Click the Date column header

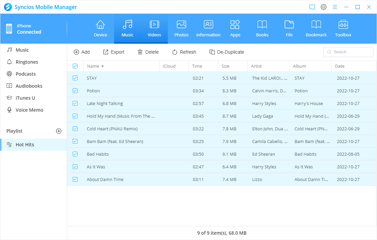[354, 66]
